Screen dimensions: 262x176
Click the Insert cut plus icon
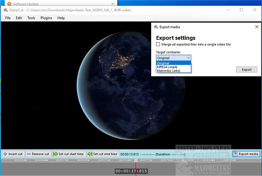(5, 154)
